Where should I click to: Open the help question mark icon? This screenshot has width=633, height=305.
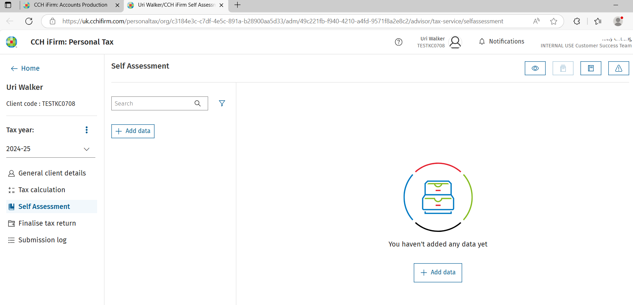coord(399,42)
